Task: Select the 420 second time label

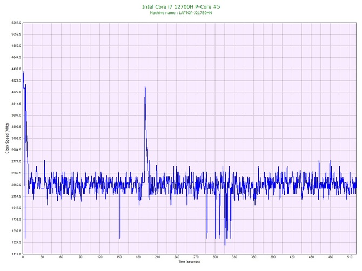Action: point(292,257)
